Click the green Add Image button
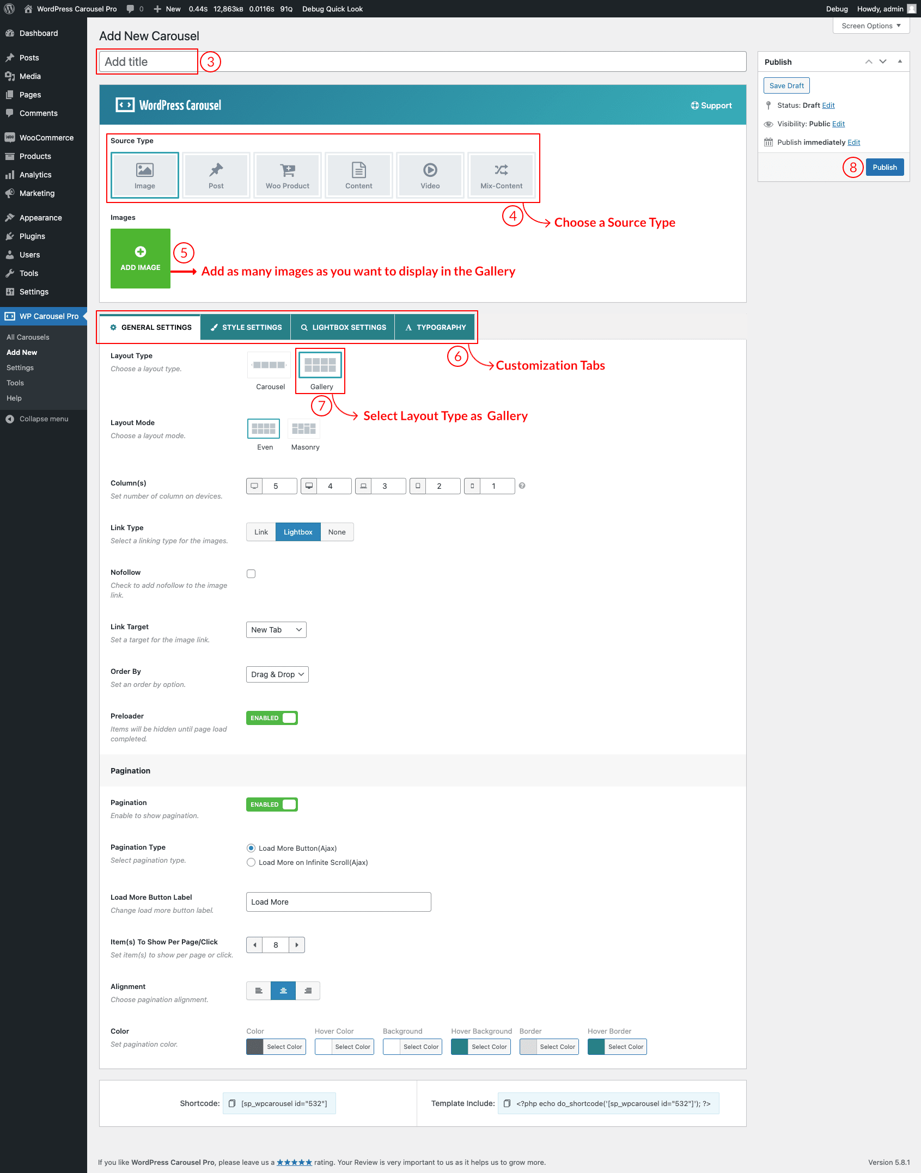The width and height of the screenshot is (921, 1173). [141, 259]
